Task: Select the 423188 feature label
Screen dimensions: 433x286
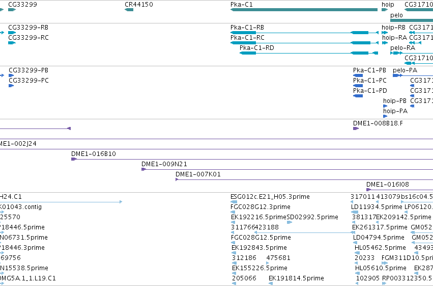Action: (x=267, y=227)
